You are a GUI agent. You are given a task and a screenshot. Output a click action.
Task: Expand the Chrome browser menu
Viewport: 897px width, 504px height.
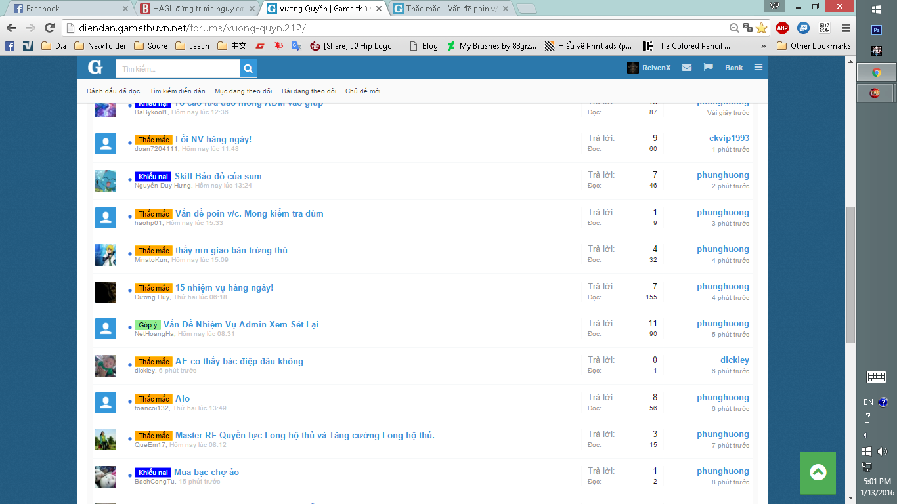click(x=846, y=28)
